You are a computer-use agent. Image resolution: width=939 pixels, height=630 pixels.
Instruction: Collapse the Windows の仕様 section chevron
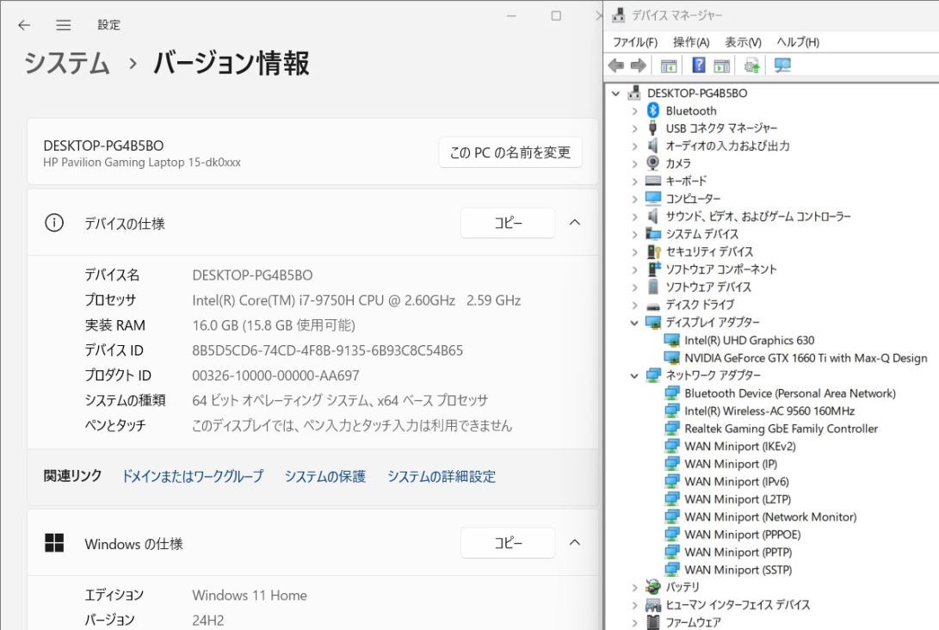[x=574, y=542]
